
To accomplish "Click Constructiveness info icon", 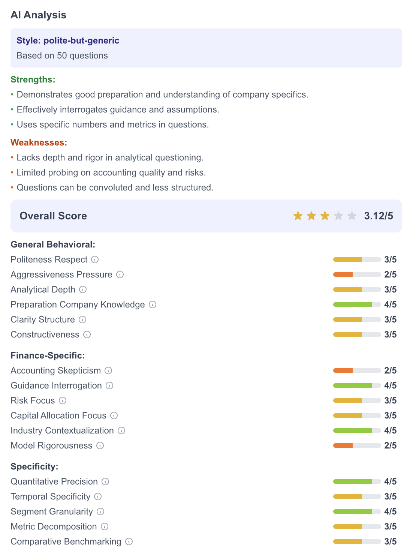I will (x=87, y=334).
